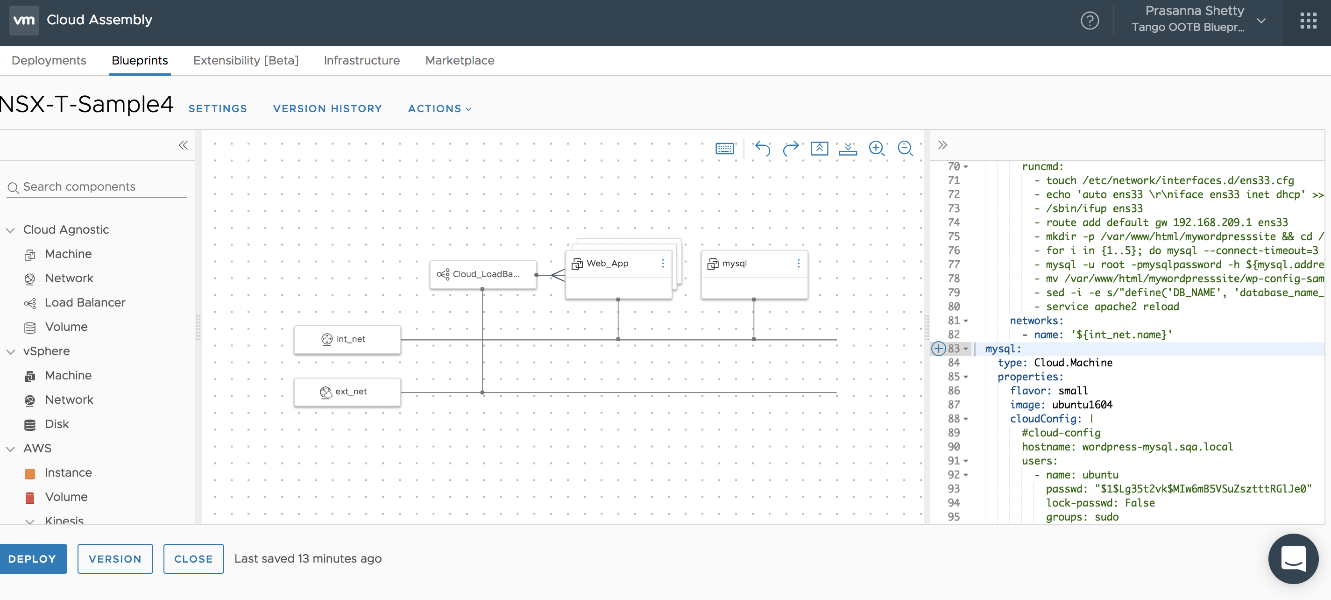Select the Machine icon under Cloud Agnostic
Image resolution: width=1331 pixels, height=600 pixels.
pos(30,254)
